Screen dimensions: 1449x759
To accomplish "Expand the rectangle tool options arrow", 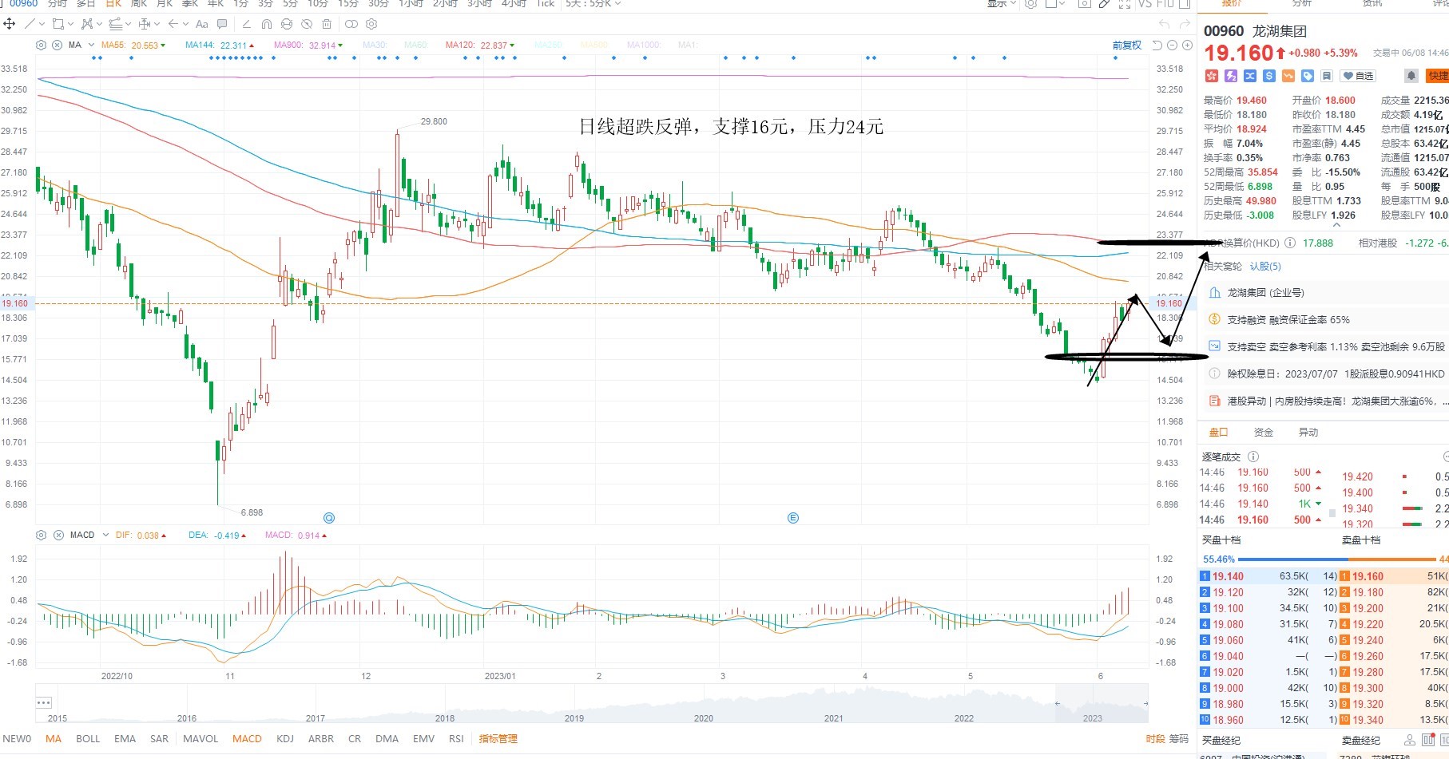I will pos(70,24).
